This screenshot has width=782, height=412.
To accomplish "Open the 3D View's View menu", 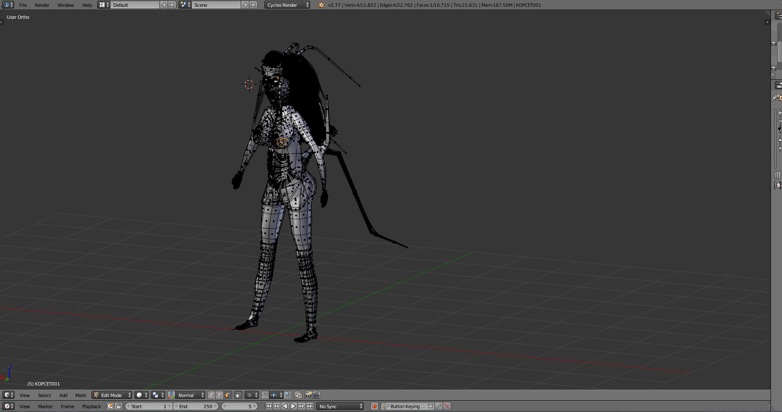I will 24,395.
